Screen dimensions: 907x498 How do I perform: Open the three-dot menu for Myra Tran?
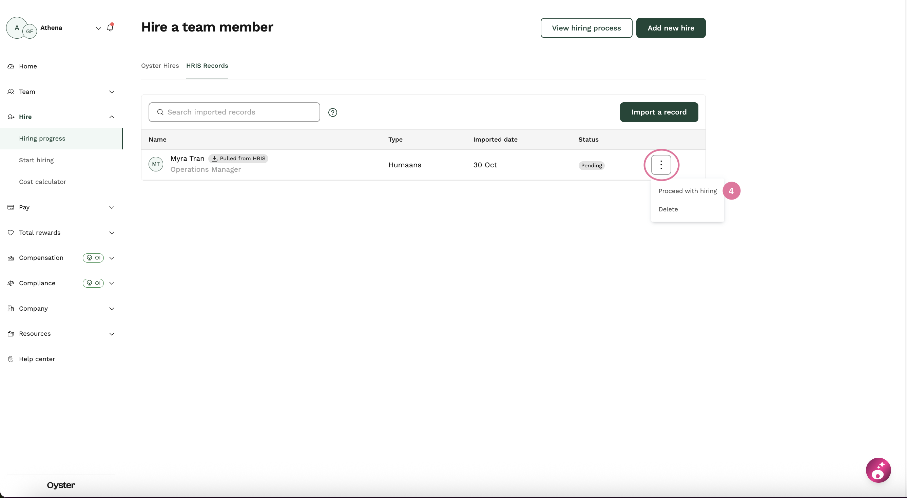[x=661, y=165]
